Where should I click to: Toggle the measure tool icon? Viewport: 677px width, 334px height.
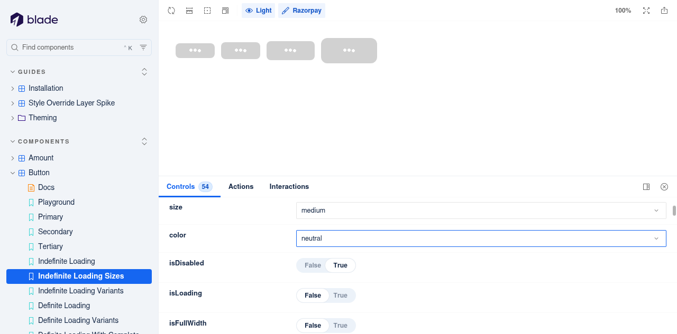coord(189,11)
